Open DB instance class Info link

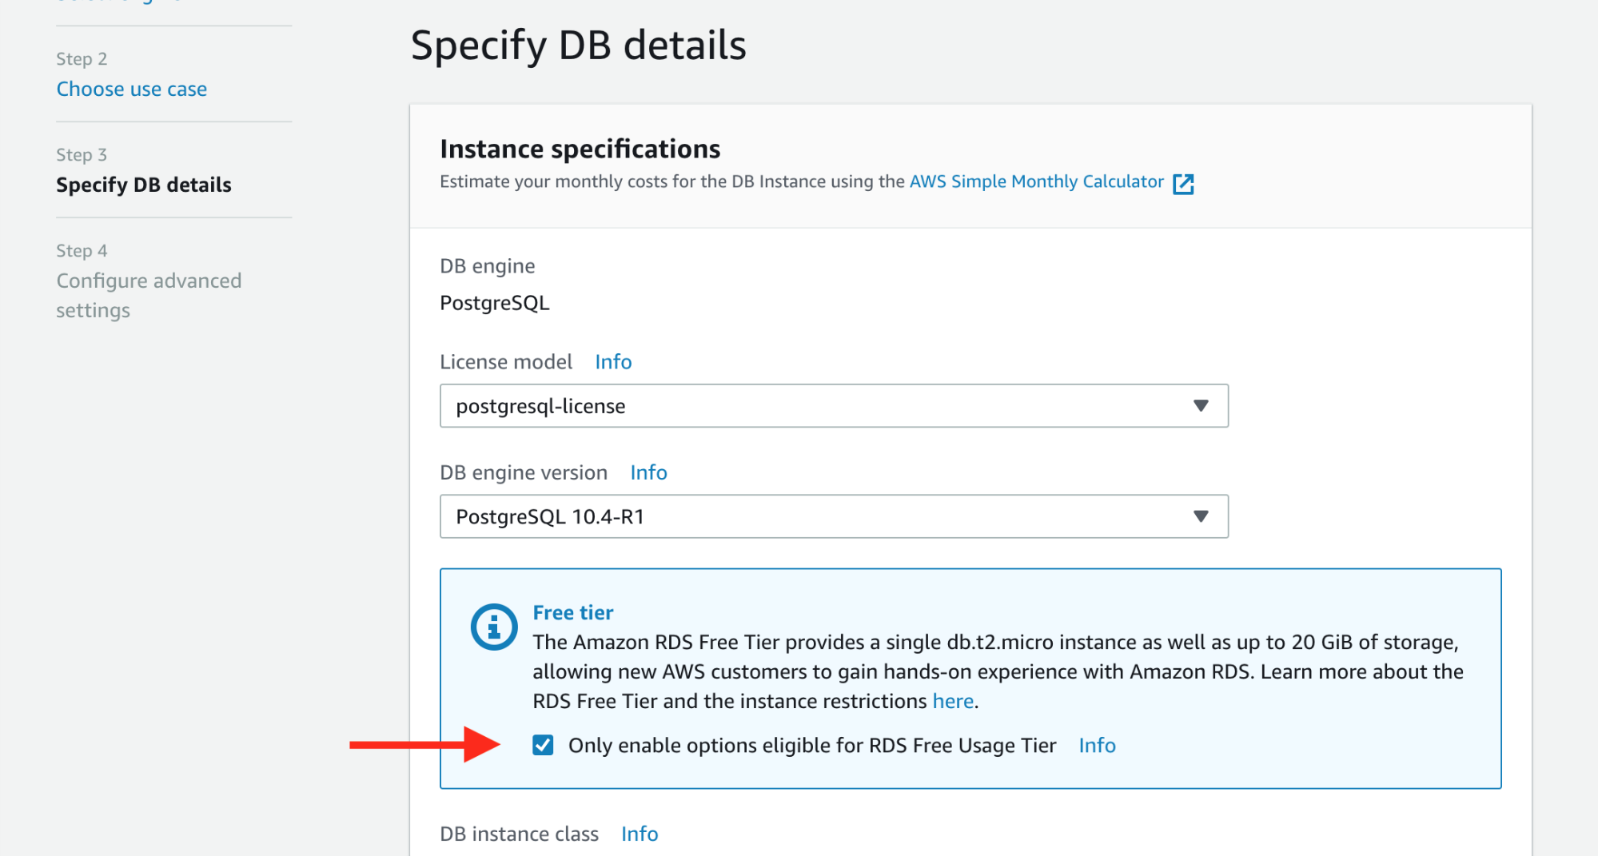pyautogui.click(x=640, y=834)
